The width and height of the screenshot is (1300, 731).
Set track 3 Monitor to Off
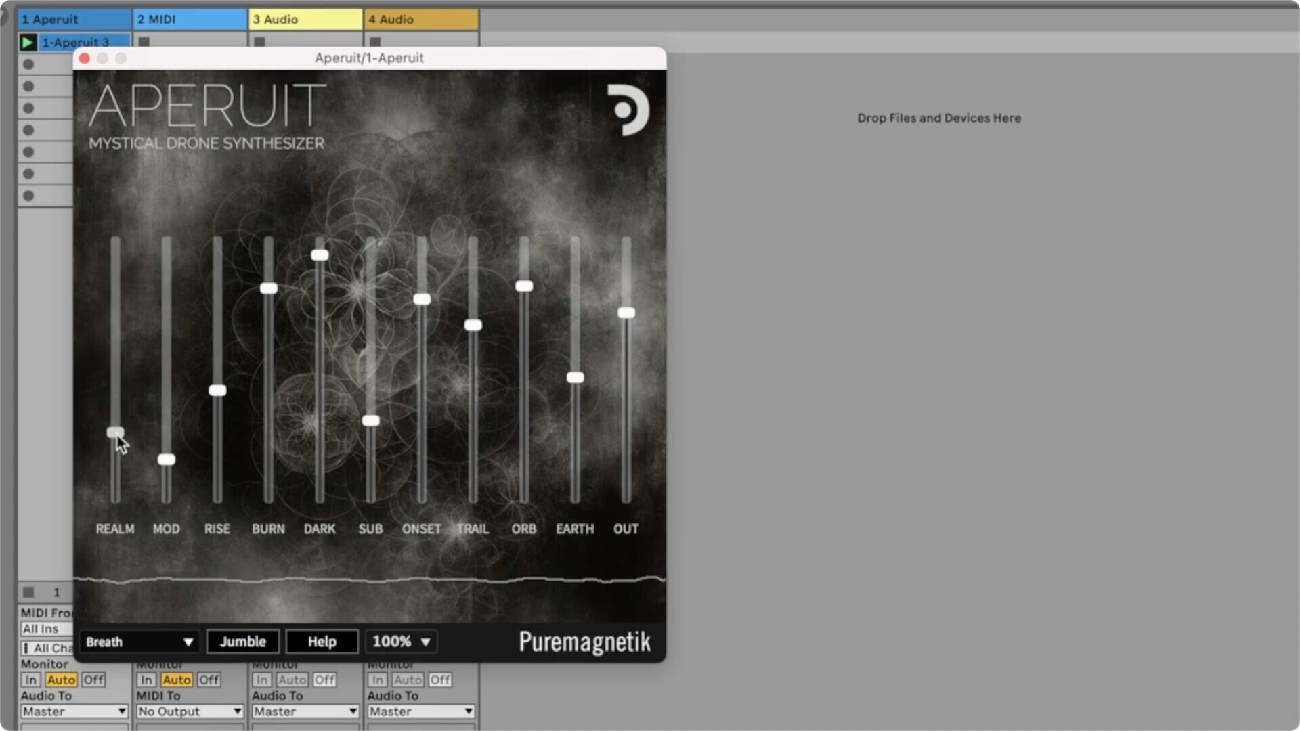point(325,680)
